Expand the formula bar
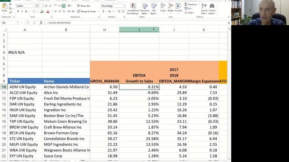 (x=228, y=23)
